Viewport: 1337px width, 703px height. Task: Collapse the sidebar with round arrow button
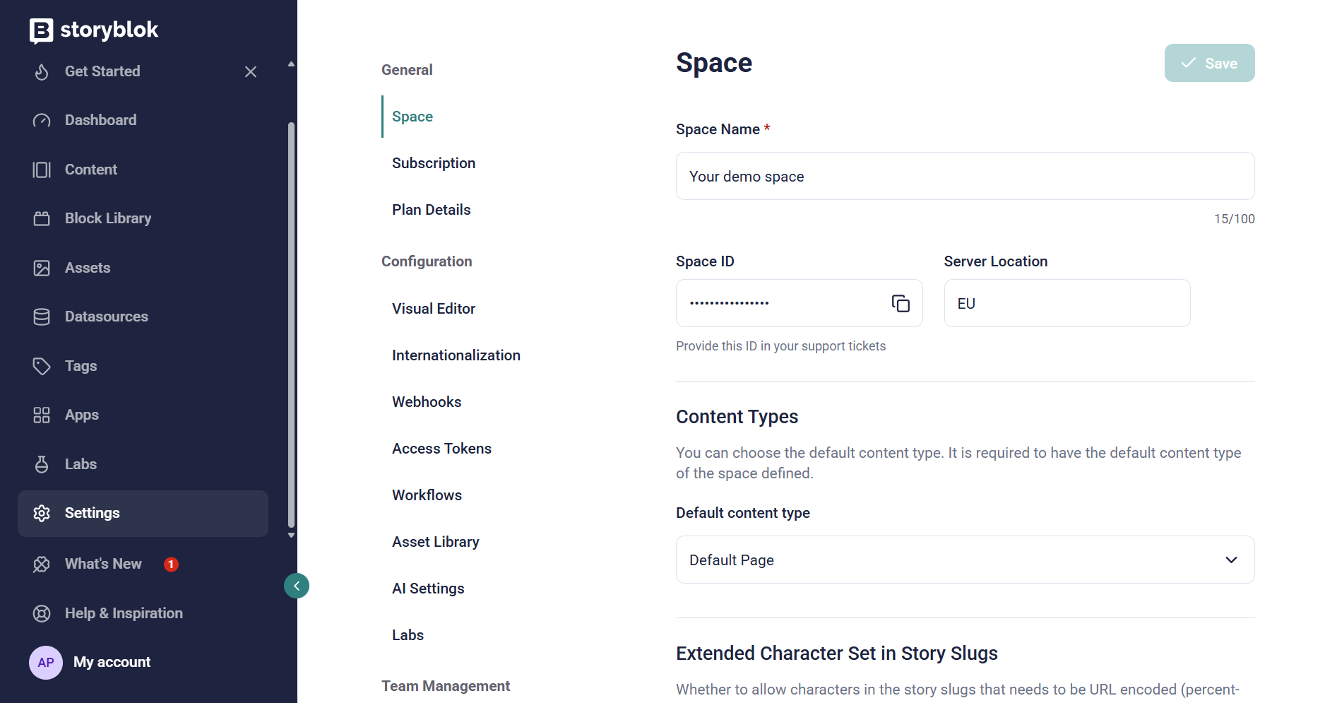pos(297,586)
